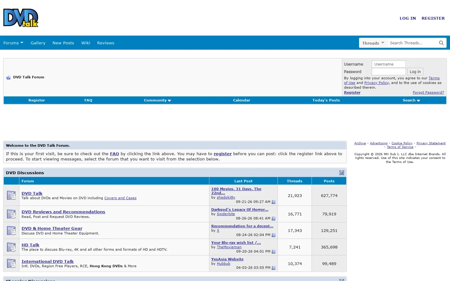Open the Privacy Policy link in login box
This screenshot has height=281, width=450.
[x=377, y=83]
